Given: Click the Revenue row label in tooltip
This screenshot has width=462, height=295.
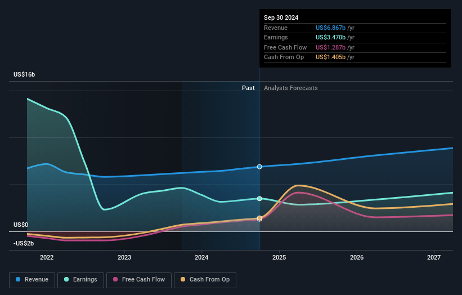Looking at the screenshot, I should [276, 28].
